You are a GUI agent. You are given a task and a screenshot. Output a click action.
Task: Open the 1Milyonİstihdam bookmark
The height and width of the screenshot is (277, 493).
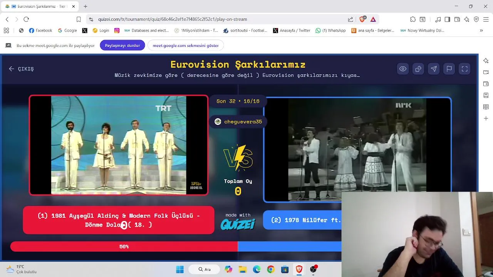point(196,30)
